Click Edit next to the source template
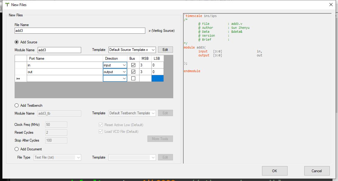This screenshot has width=338, height=181. click(x=165, y=50)
